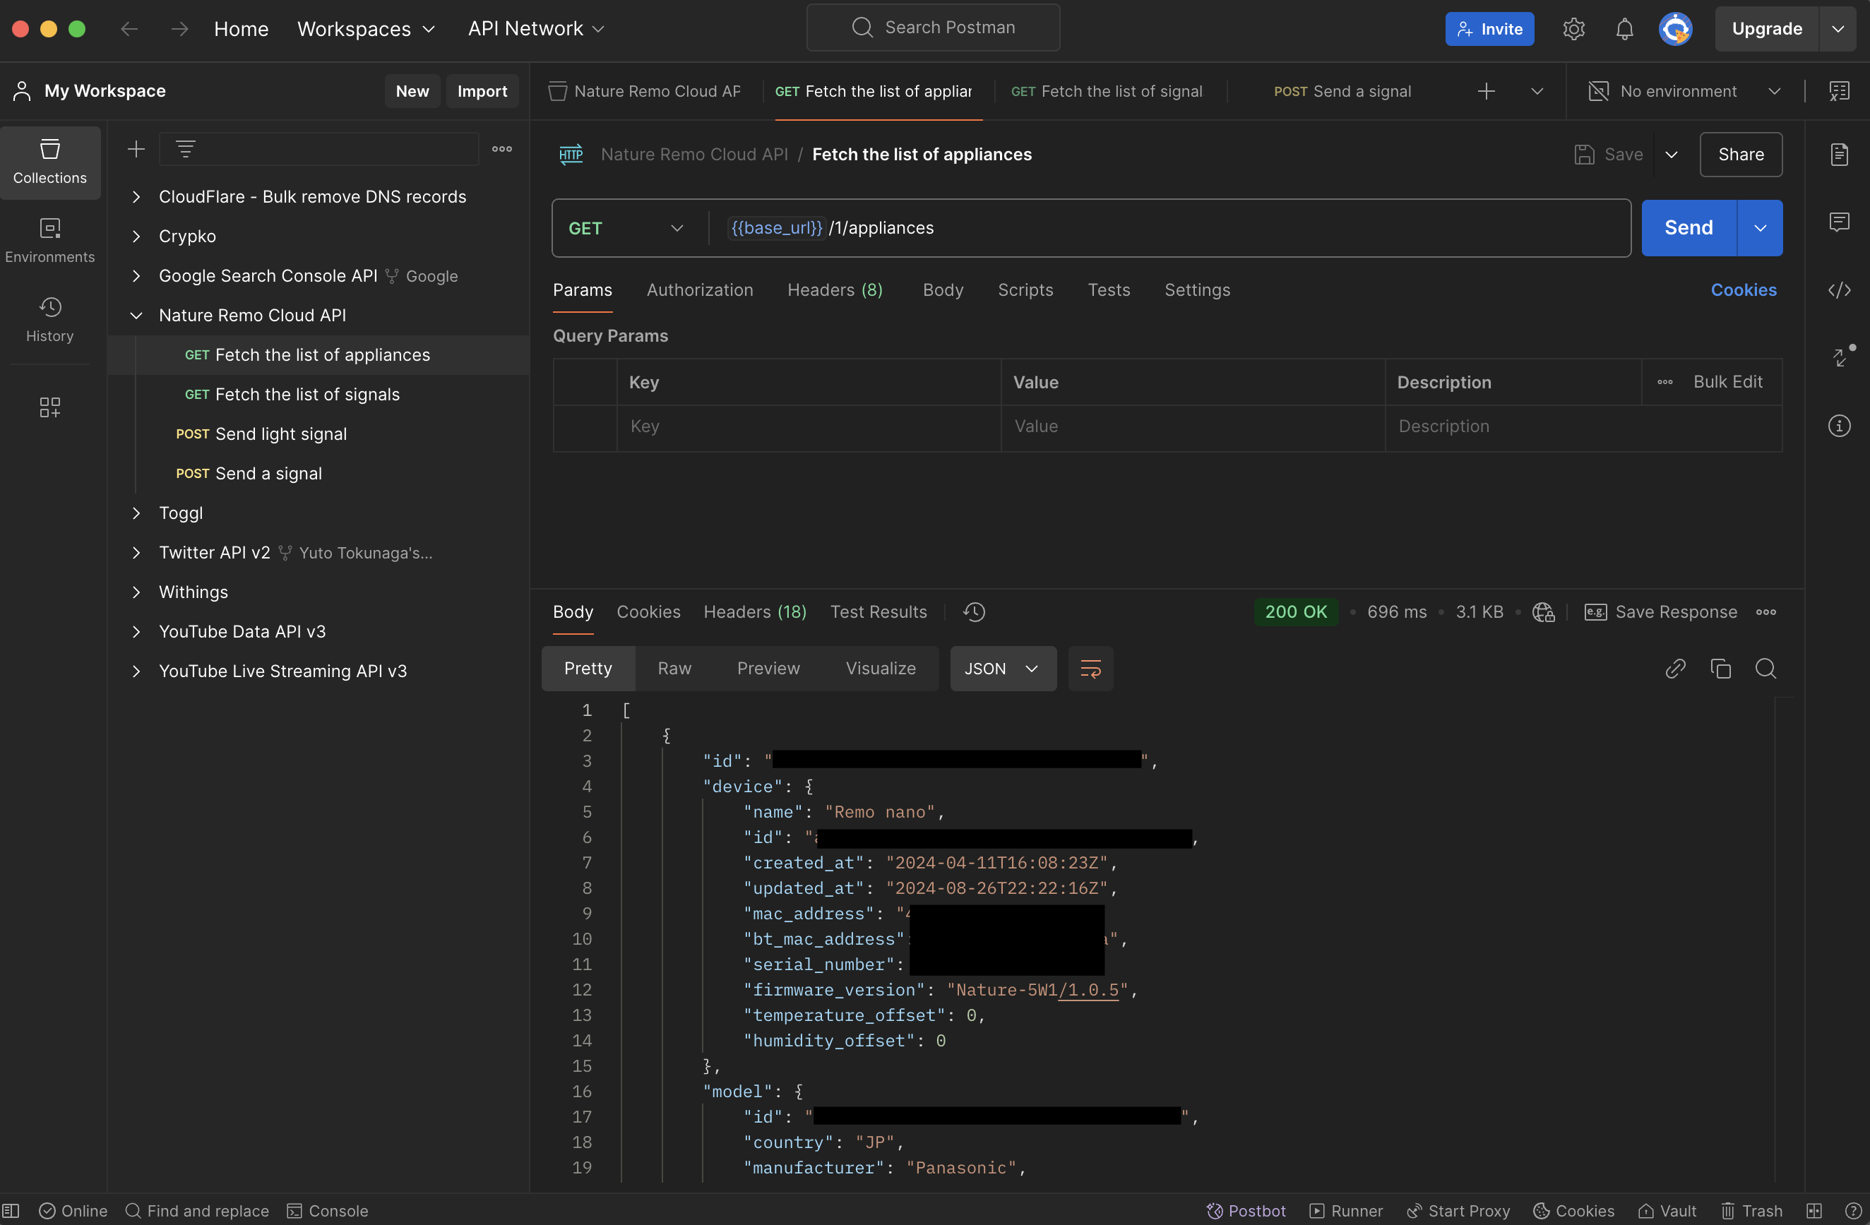The height and width of the screenshot is (1225, 1870).
Task: Switch to the Authorization tab
Action: click(699, 290)
